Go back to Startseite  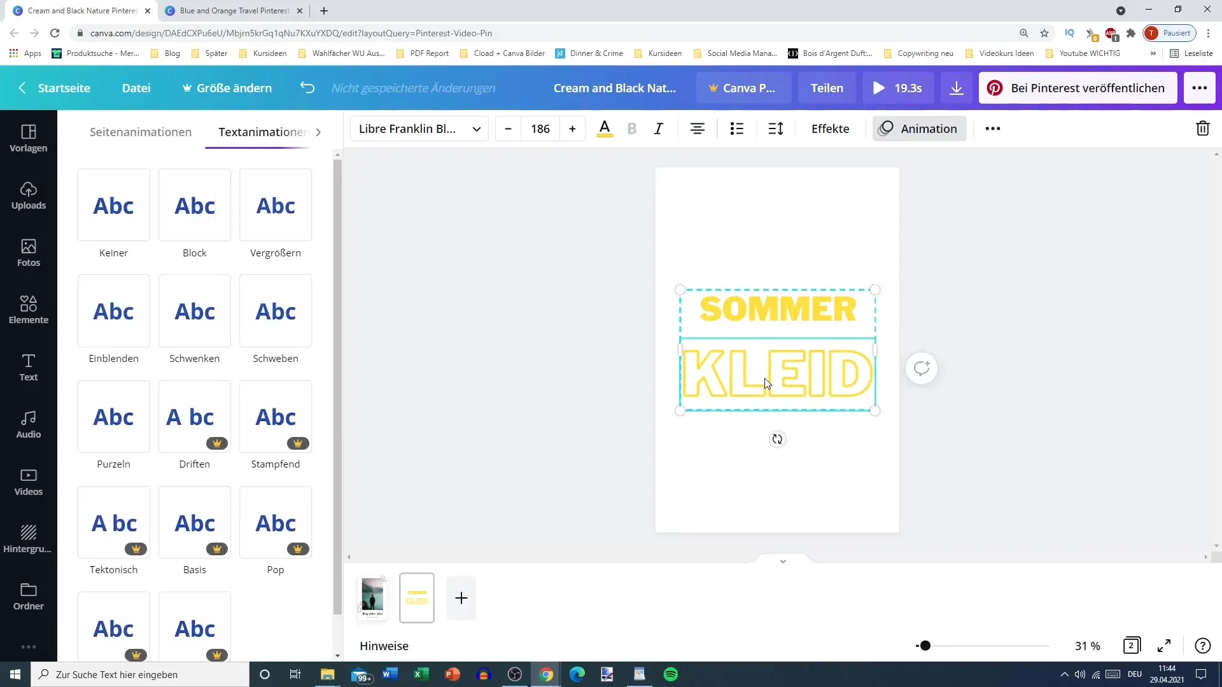pyautogui.click(x=54, y=88)
